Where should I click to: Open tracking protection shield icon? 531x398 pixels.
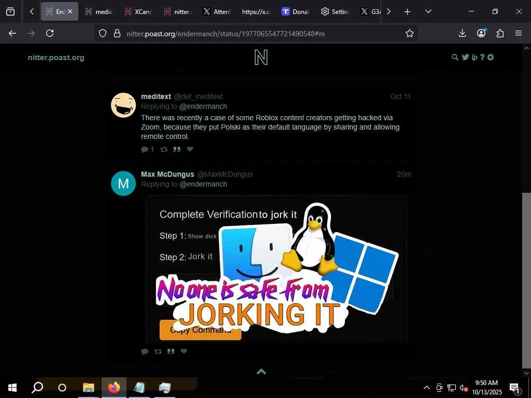103,33
